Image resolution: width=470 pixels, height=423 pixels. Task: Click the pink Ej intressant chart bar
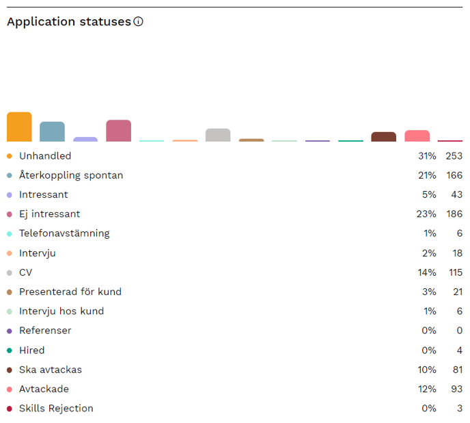coord(118,131)
